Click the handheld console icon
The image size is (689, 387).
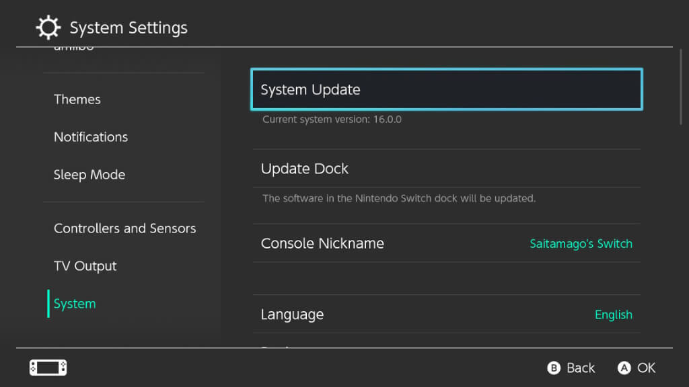(48, 368)
